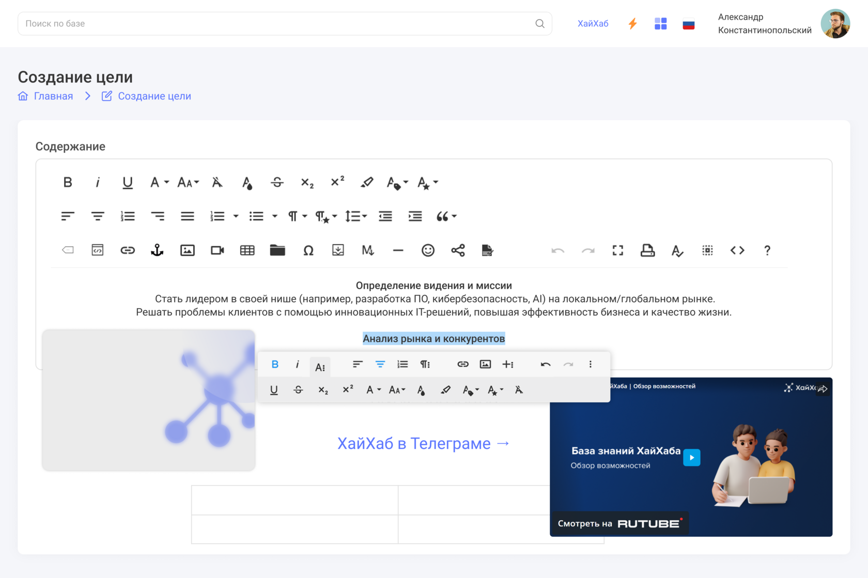Screen dimensions: 868x578
Task: Insert link from floating toolbar
Action: click(x=463, y=364)
